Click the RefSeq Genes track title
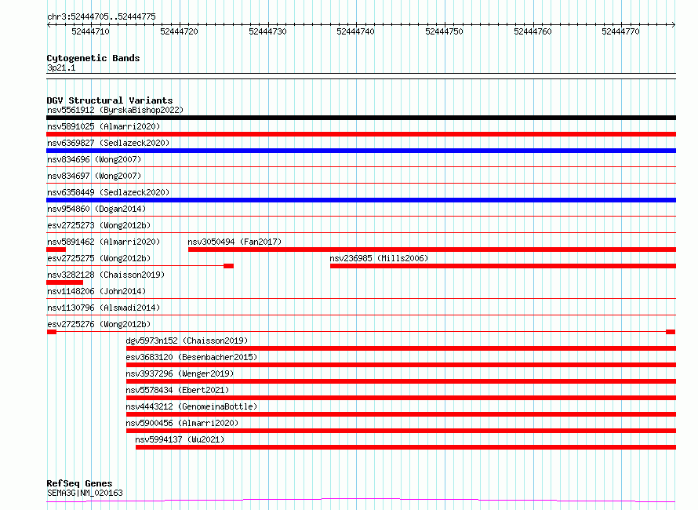This screenshot has width=698, height=510. 79,483
